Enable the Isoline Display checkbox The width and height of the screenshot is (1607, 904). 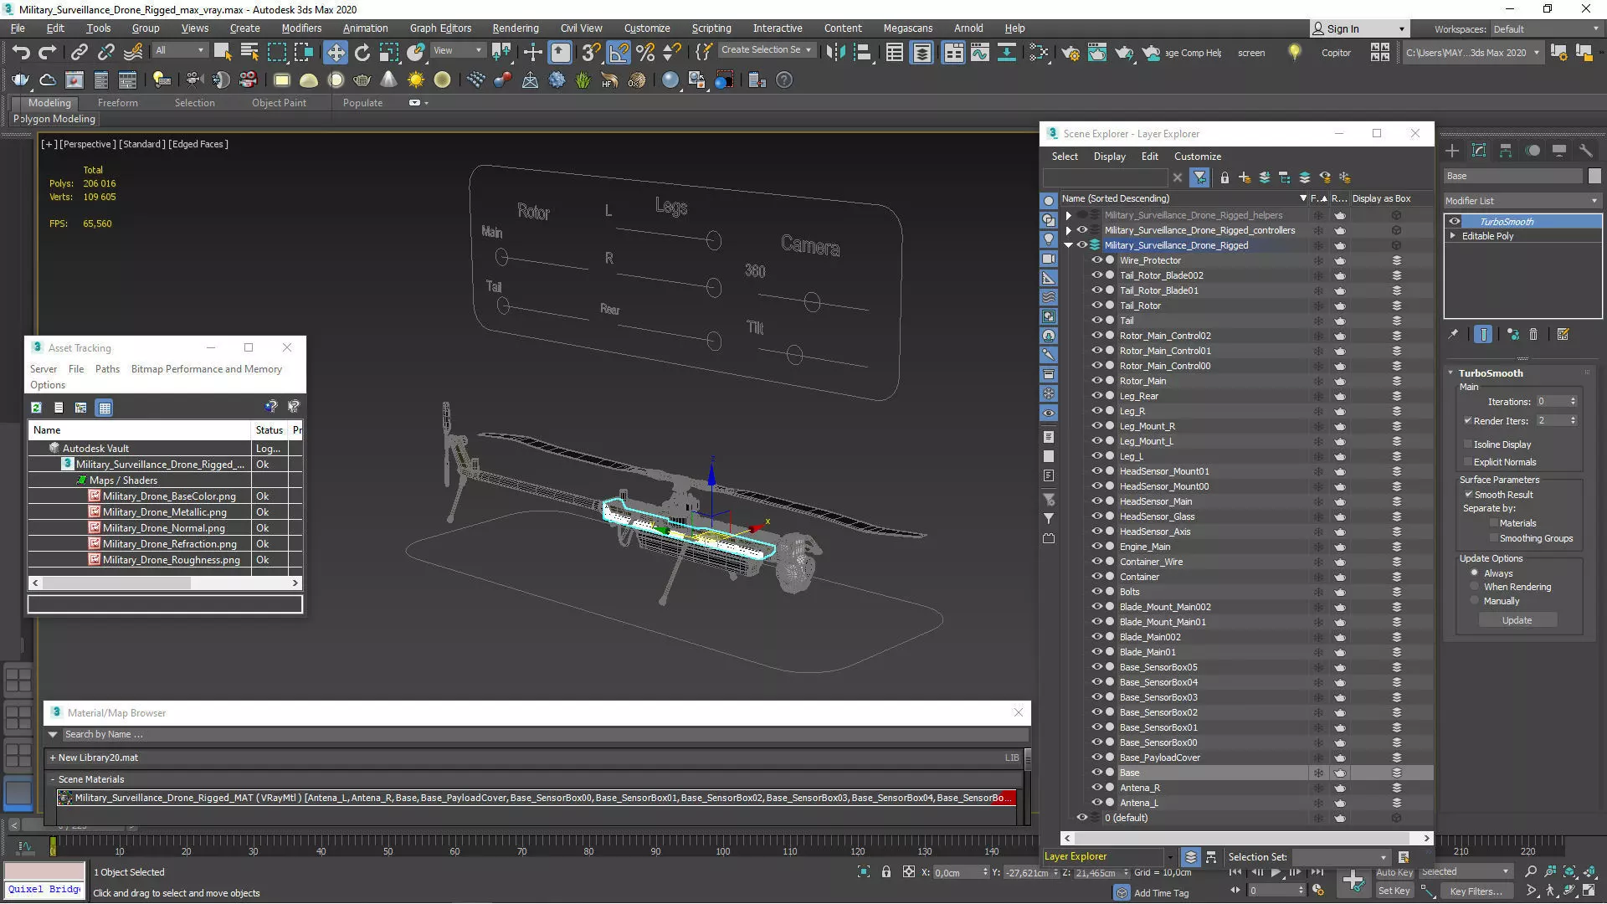pos(1467,444)
